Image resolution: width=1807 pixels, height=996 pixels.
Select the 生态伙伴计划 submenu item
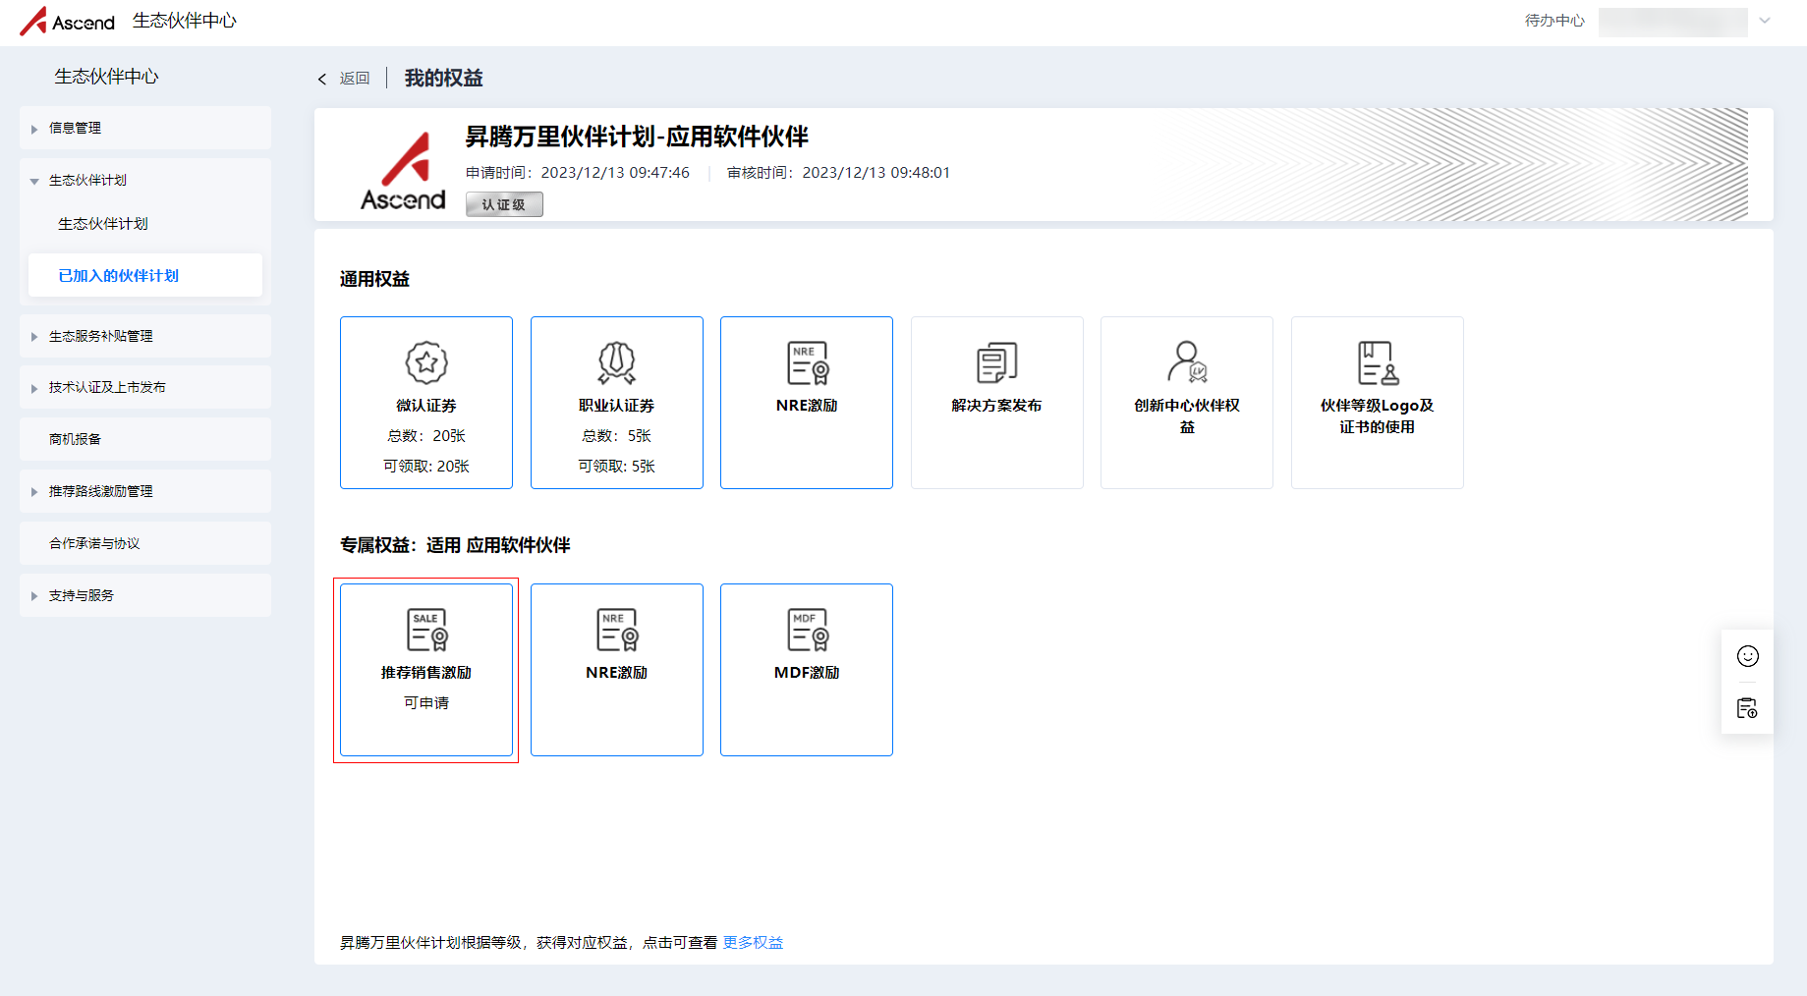[x=103, y=224]
